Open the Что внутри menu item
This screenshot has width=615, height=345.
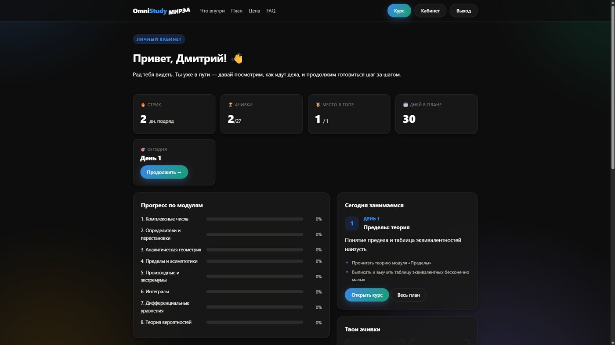coord(213,11)
